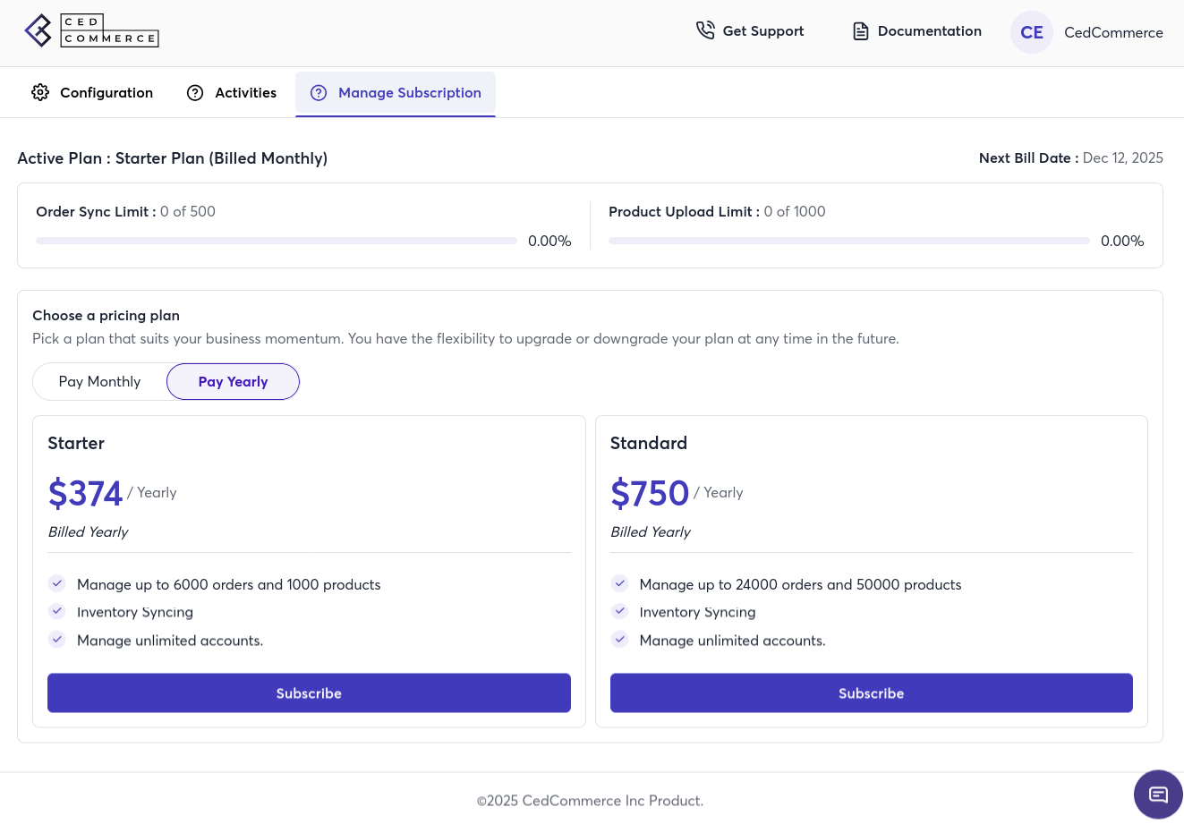The width and height of the screenshot is (1184, 824).
Task: Click the CedCommerce logo
Action: pos(91,31)
